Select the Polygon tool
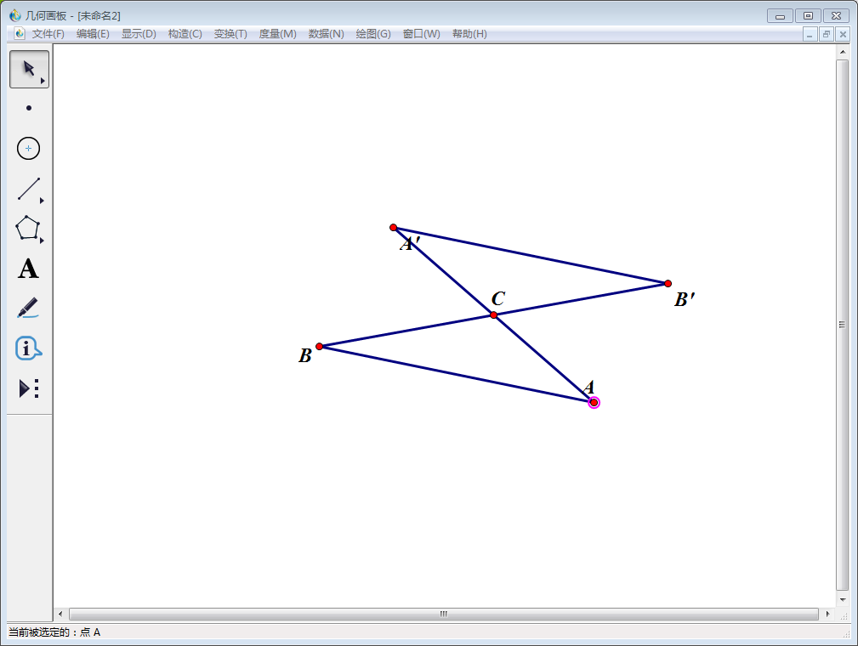This screenshot has width=858, height=646. point(29,229)
